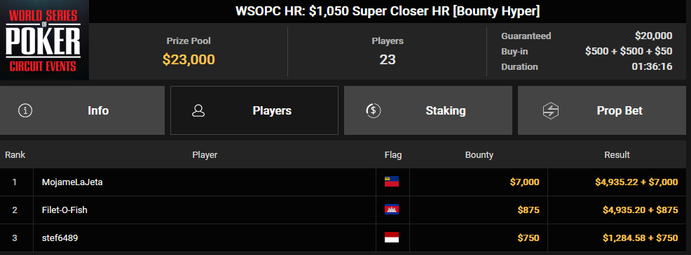Open the Prop Bet tab

coord(604,110)
